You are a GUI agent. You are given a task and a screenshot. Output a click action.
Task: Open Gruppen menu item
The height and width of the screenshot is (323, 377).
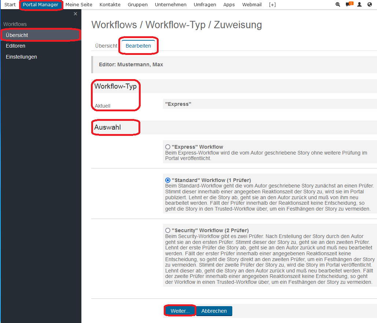[x=138, y=4]
